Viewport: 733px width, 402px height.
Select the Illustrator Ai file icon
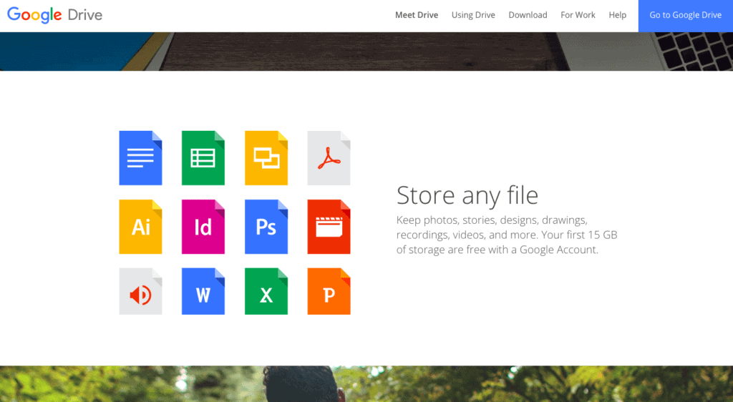pos(140,227)
